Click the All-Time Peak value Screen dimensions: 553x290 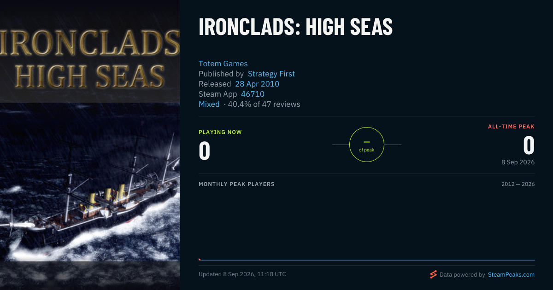pyautogui.click(x=529, y=146)
